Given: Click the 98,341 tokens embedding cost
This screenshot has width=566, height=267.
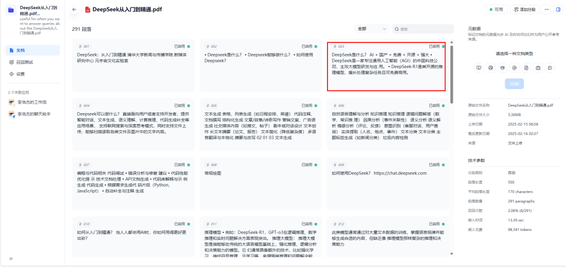Looking at the screenshot, I should point(520,229).
